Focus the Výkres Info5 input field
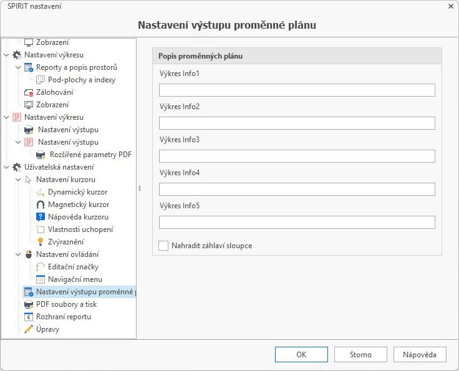 pyautogui.click(x=297, y=223)
